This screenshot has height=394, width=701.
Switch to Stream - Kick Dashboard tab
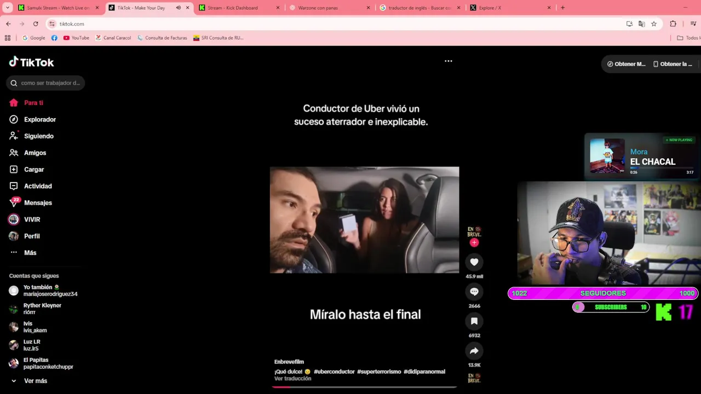pyautogui.click(x=239, y=8)
